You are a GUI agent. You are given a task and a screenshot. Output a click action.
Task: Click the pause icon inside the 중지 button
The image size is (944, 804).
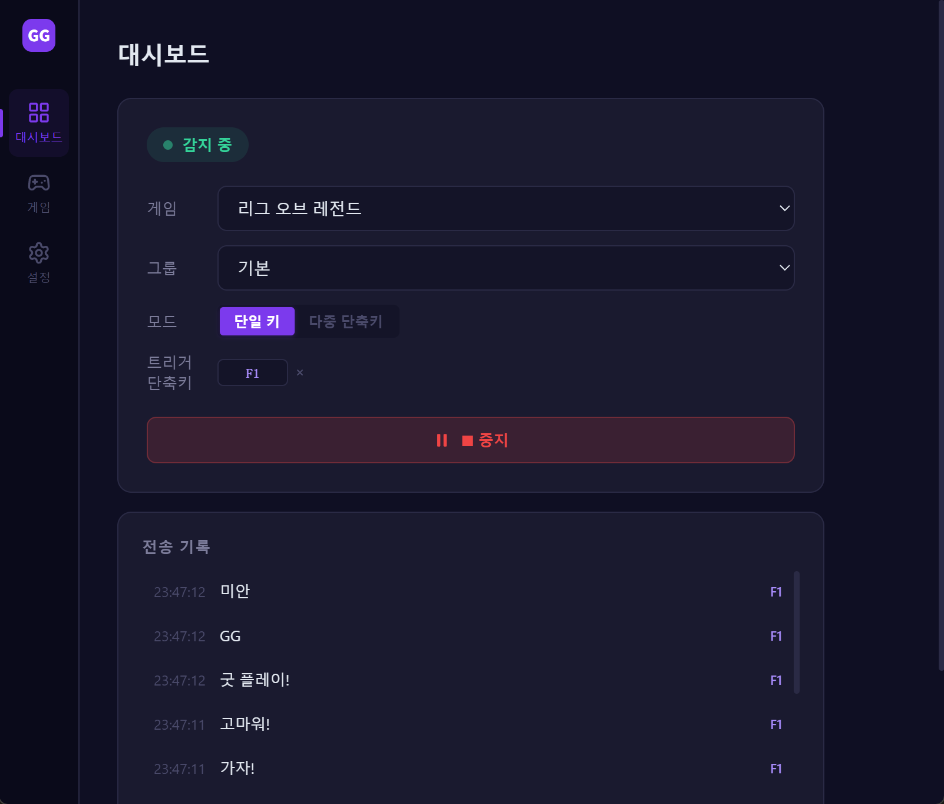[x=442, y=440]
